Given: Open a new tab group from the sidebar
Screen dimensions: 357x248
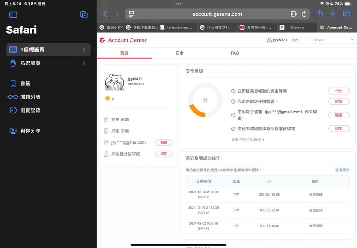Looking at the screenshot, I should coord(84,15).
